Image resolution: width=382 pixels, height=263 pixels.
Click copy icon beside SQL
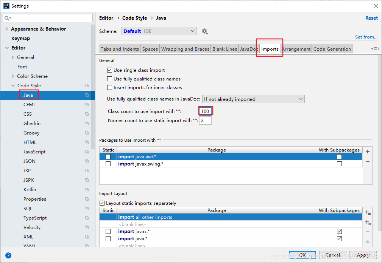pos(87,208)
